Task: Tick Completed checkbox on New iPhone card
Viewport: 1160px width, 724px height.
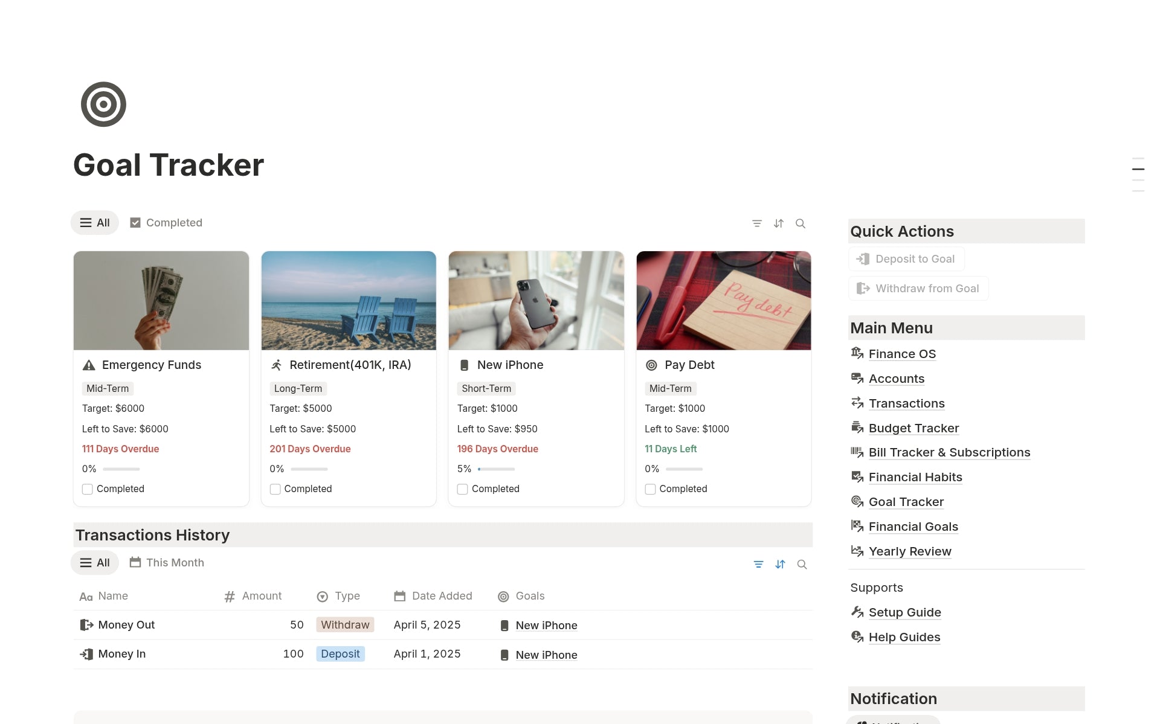Action: pos(463,489)
